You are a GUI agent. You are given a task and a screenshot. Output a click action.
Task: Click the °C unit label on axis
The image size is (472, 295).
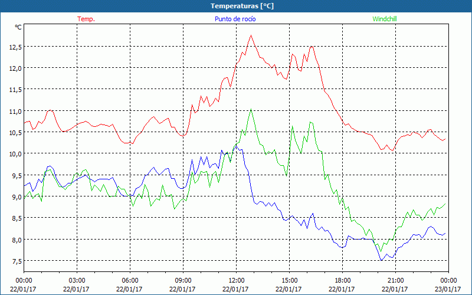[x=18, y=27]
